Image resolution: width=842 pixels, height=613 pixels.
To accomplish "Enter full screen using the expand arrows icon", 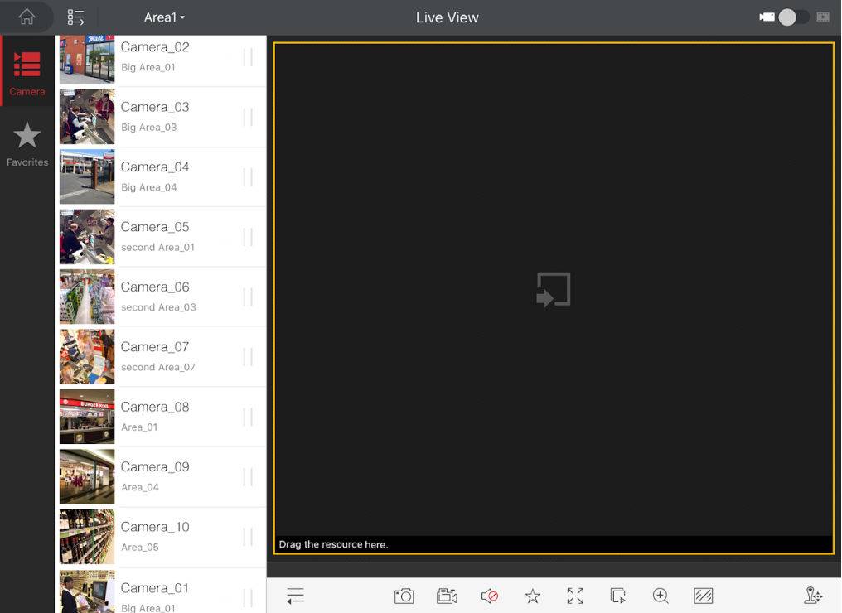I will point(575,596).
